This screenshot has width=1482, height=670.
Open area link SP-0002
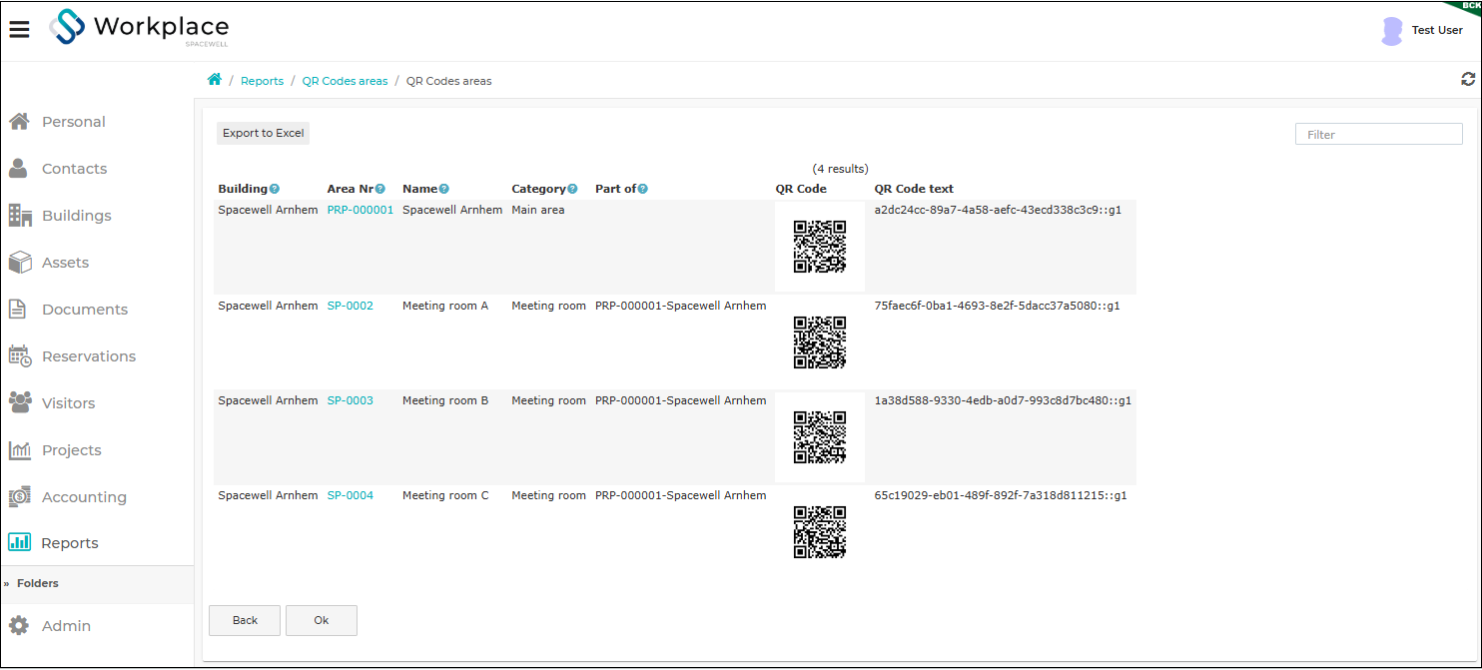[351, 307]
